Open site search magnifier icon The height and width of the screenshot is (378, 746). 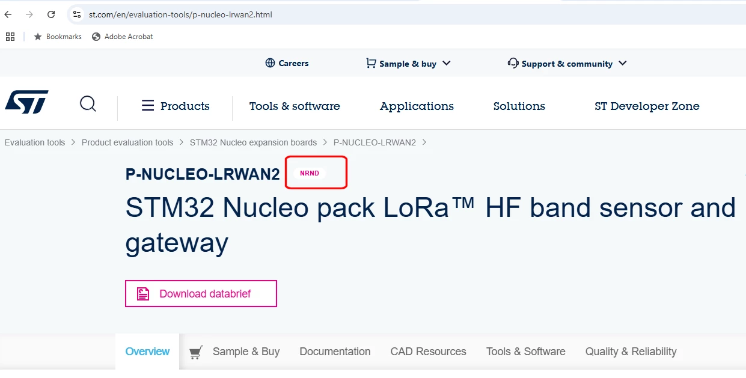click(88, 104)
